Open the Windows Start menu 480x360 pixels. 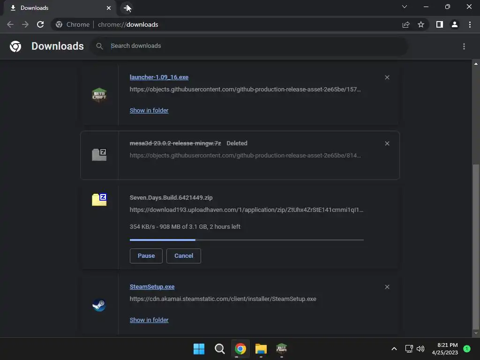click(x=199, y=349)
